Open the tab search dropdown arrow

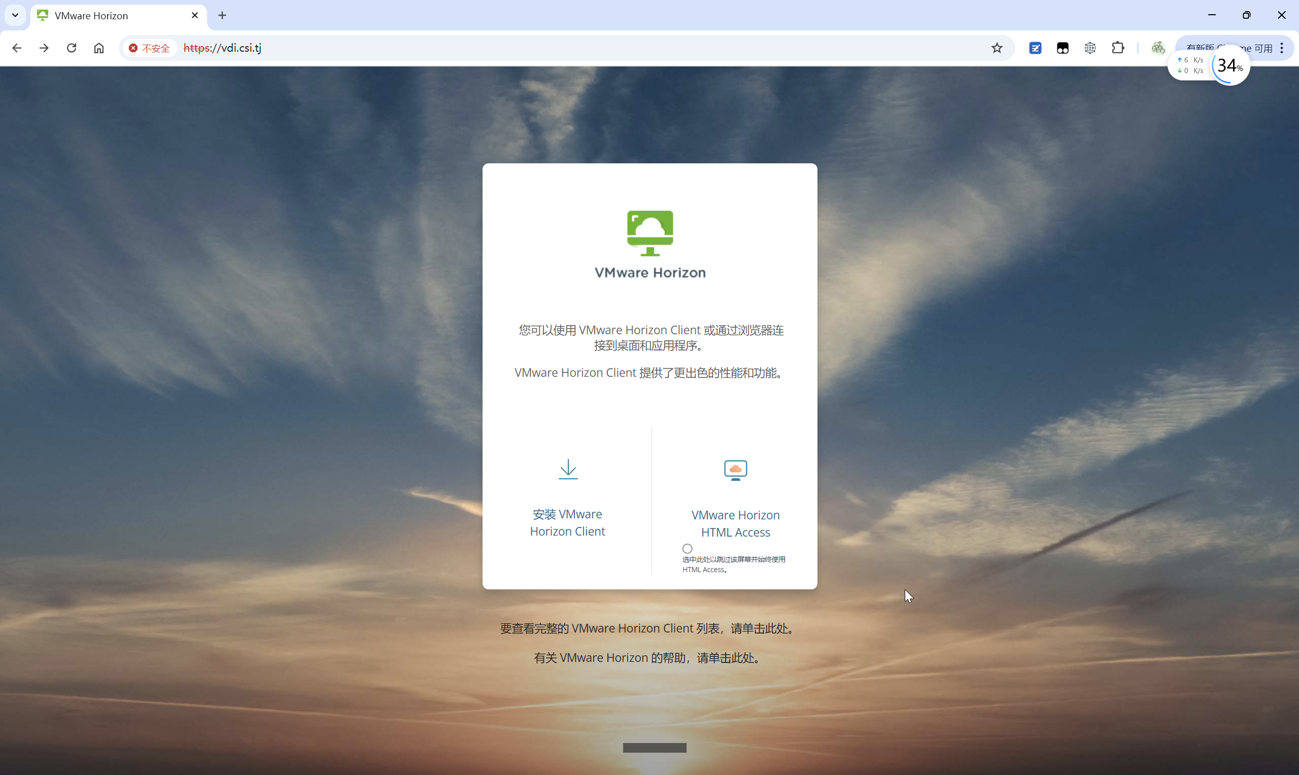15,15
